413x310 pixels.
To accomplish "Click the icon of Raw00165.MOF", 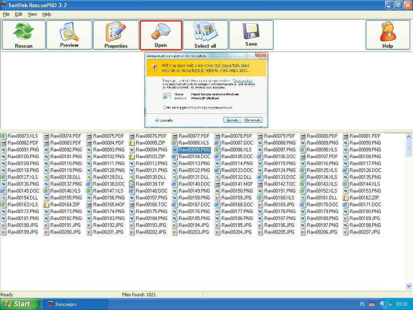I will click(x=89, y=205).
